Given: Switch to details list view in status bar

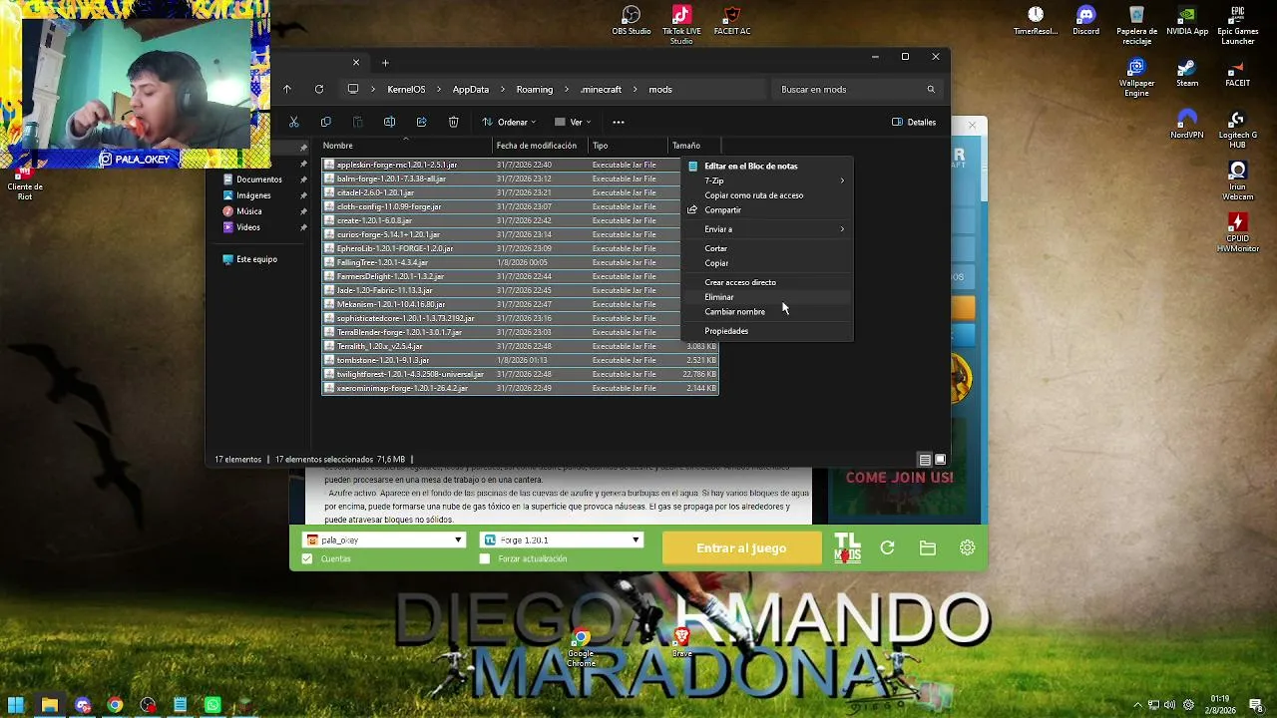Looking at the screenshot, I should [925, 460].
